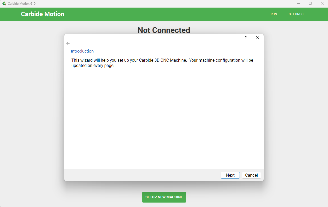This screenshot has height=207, width=328.
Task: Open the SETTINGS menu
Action: pos(296,14)
